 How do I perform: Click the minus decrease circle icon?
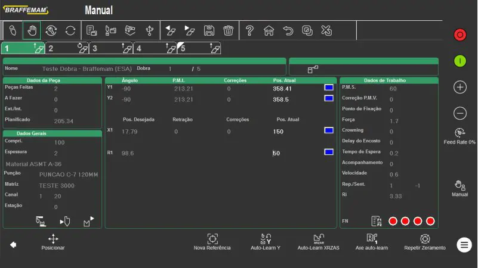click(x=460, y=113)
